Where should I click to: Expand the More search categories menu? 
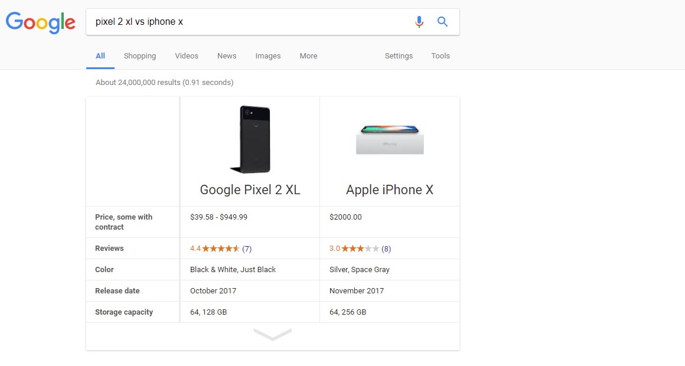[308, 55]
